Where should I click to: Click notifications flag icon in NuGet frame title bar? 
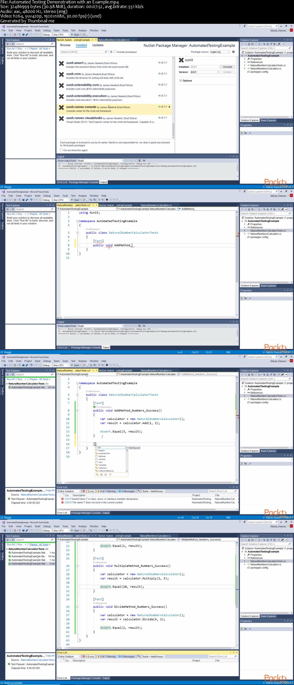point(240,26)
